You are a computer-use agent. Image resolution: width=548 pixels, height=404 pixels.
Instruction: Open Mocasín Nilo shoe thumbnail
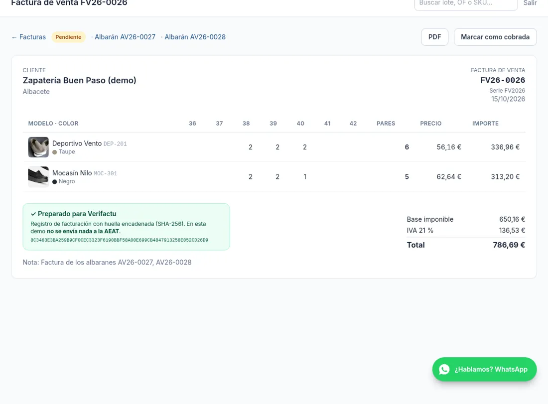point(38,177)
